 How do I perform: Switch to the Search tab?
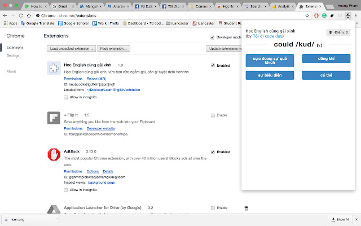[256, 6]
